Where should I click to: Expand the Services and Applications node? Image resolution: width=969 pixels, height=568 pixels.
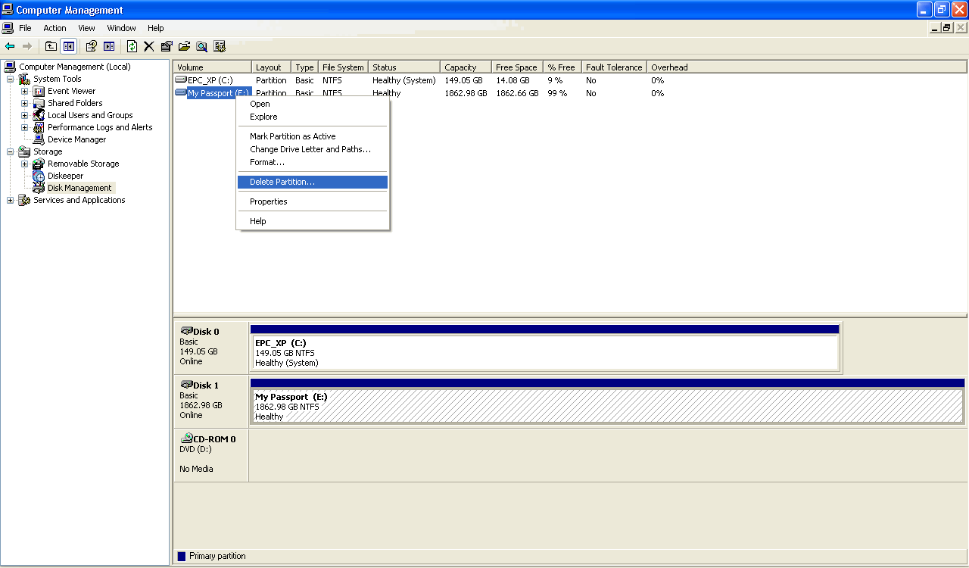coord(10,200)
